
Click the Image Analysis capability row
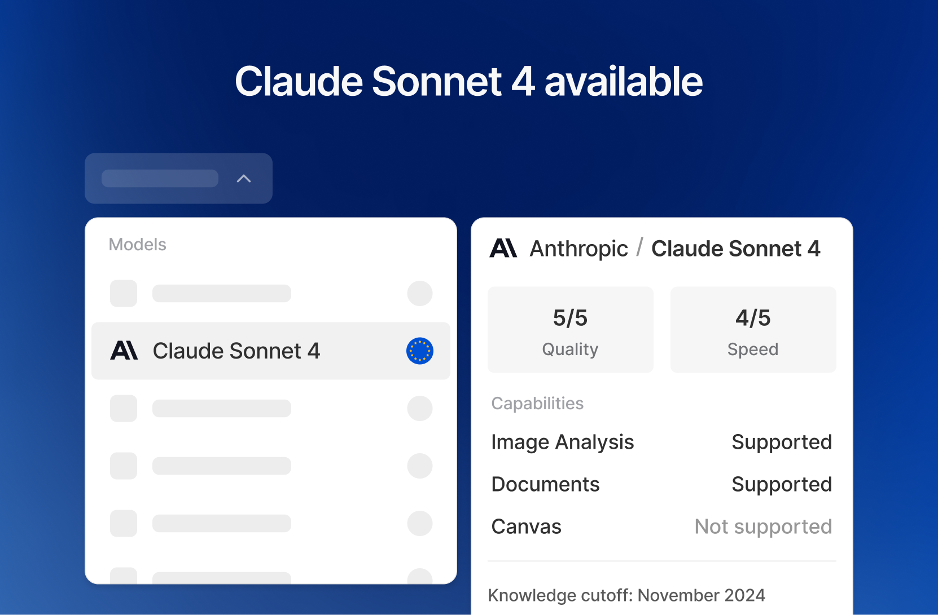coord(661,442)
